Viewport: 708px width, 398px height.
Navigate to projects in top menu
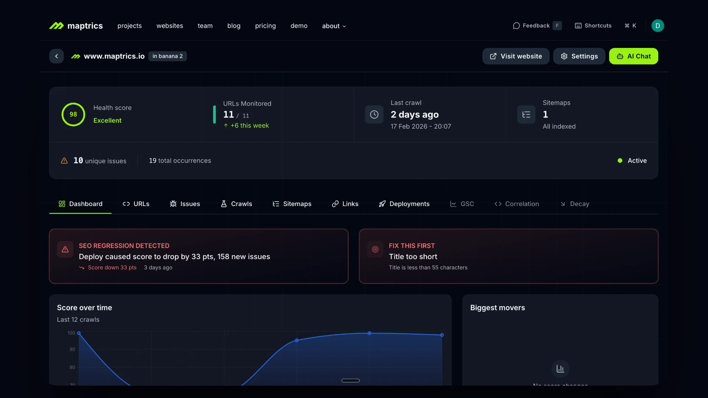[129, 26]
